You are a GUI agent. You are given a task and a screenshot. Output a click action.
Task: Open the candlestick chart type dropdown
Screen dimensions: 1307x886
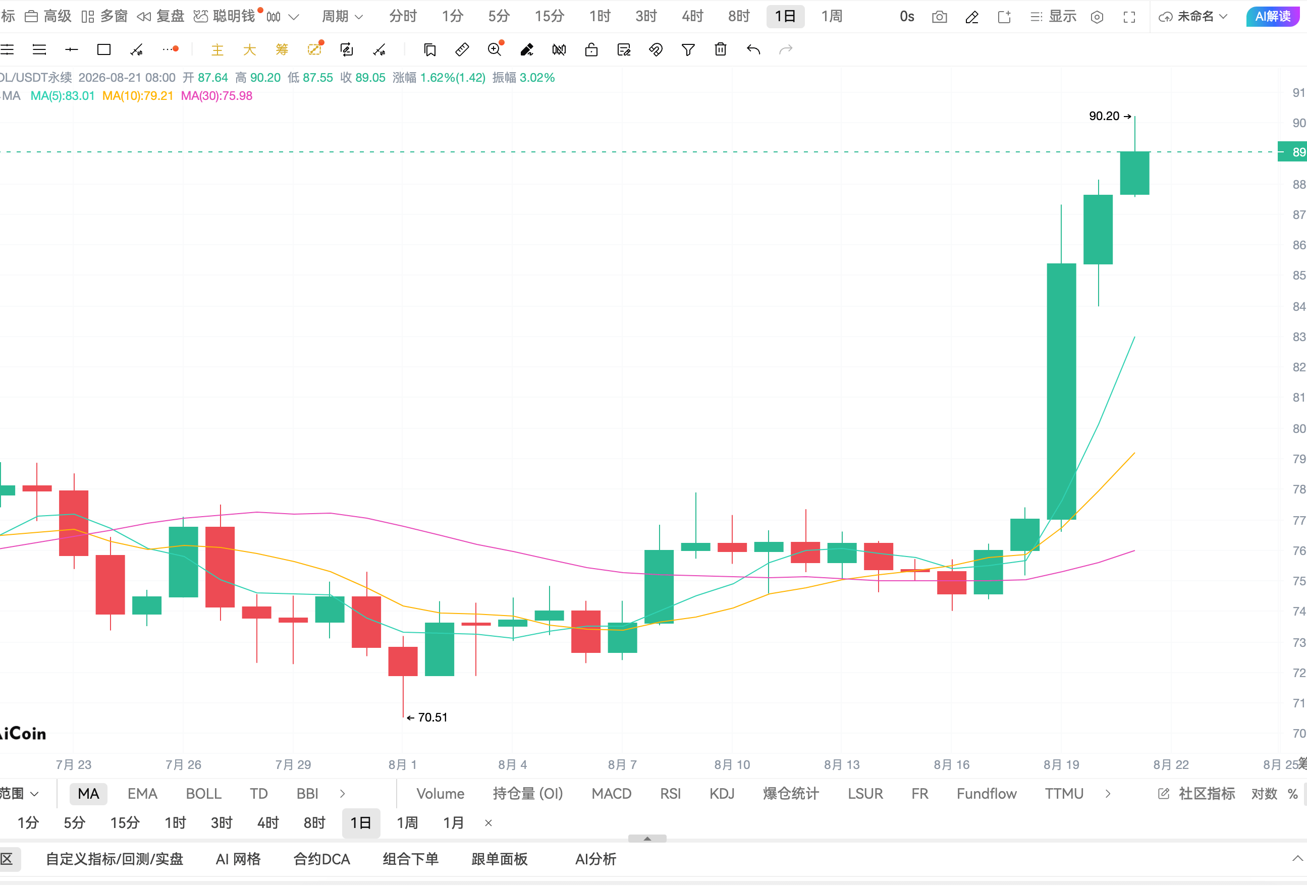(282, 17)
